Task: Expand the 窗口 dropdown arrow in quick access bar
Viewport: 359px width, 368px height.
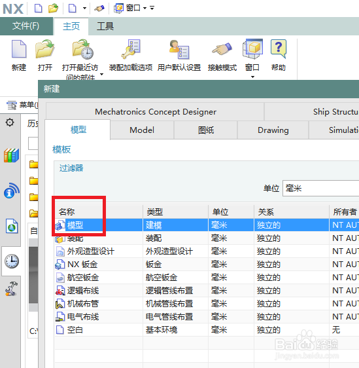Action: coord(145,9)
